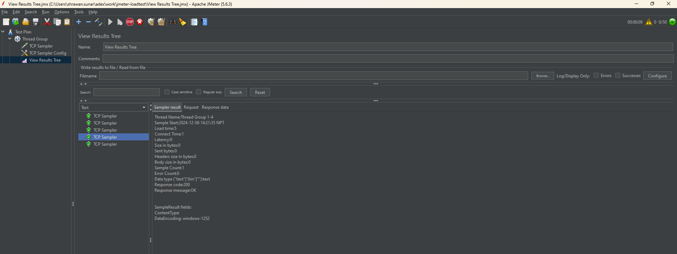The width and height of the screenshot is (677, 254).
Task: Click the divider handle beside the results list
Action: click(151, 240)
